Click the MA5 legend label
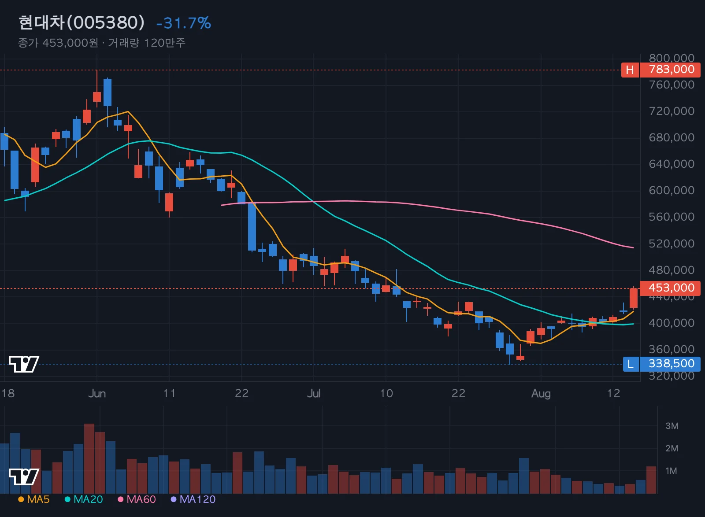Screen dimensions: 705x517 [38, 499]
